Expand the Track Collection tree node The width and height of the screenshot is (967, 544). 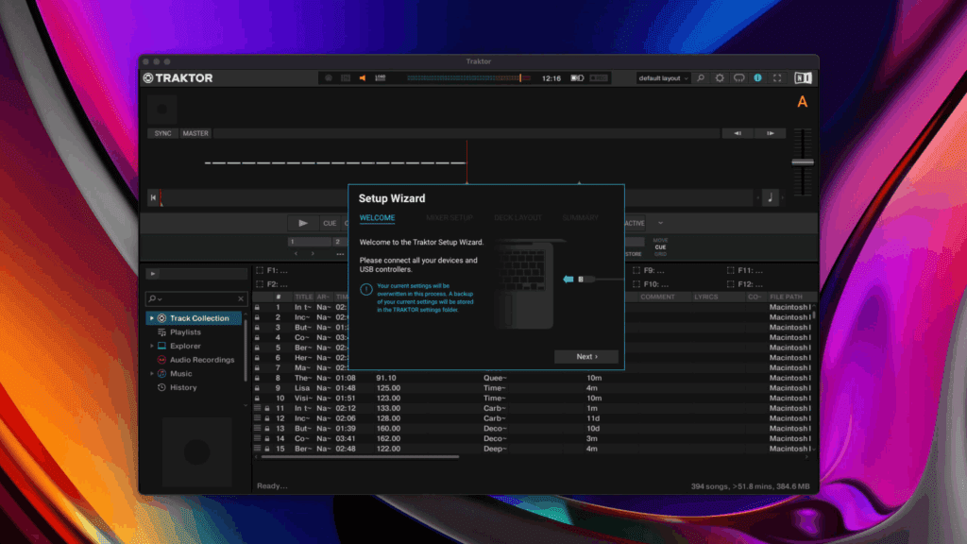point(152,318)
